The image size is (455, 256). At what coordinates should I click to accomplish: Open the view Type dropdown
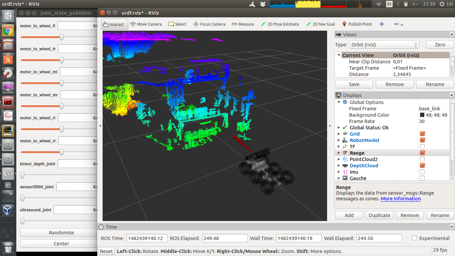coord(384,45)
